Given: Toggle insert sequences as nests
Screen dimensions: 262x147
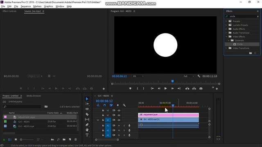Looking at the screenshot, I should 98,105.
